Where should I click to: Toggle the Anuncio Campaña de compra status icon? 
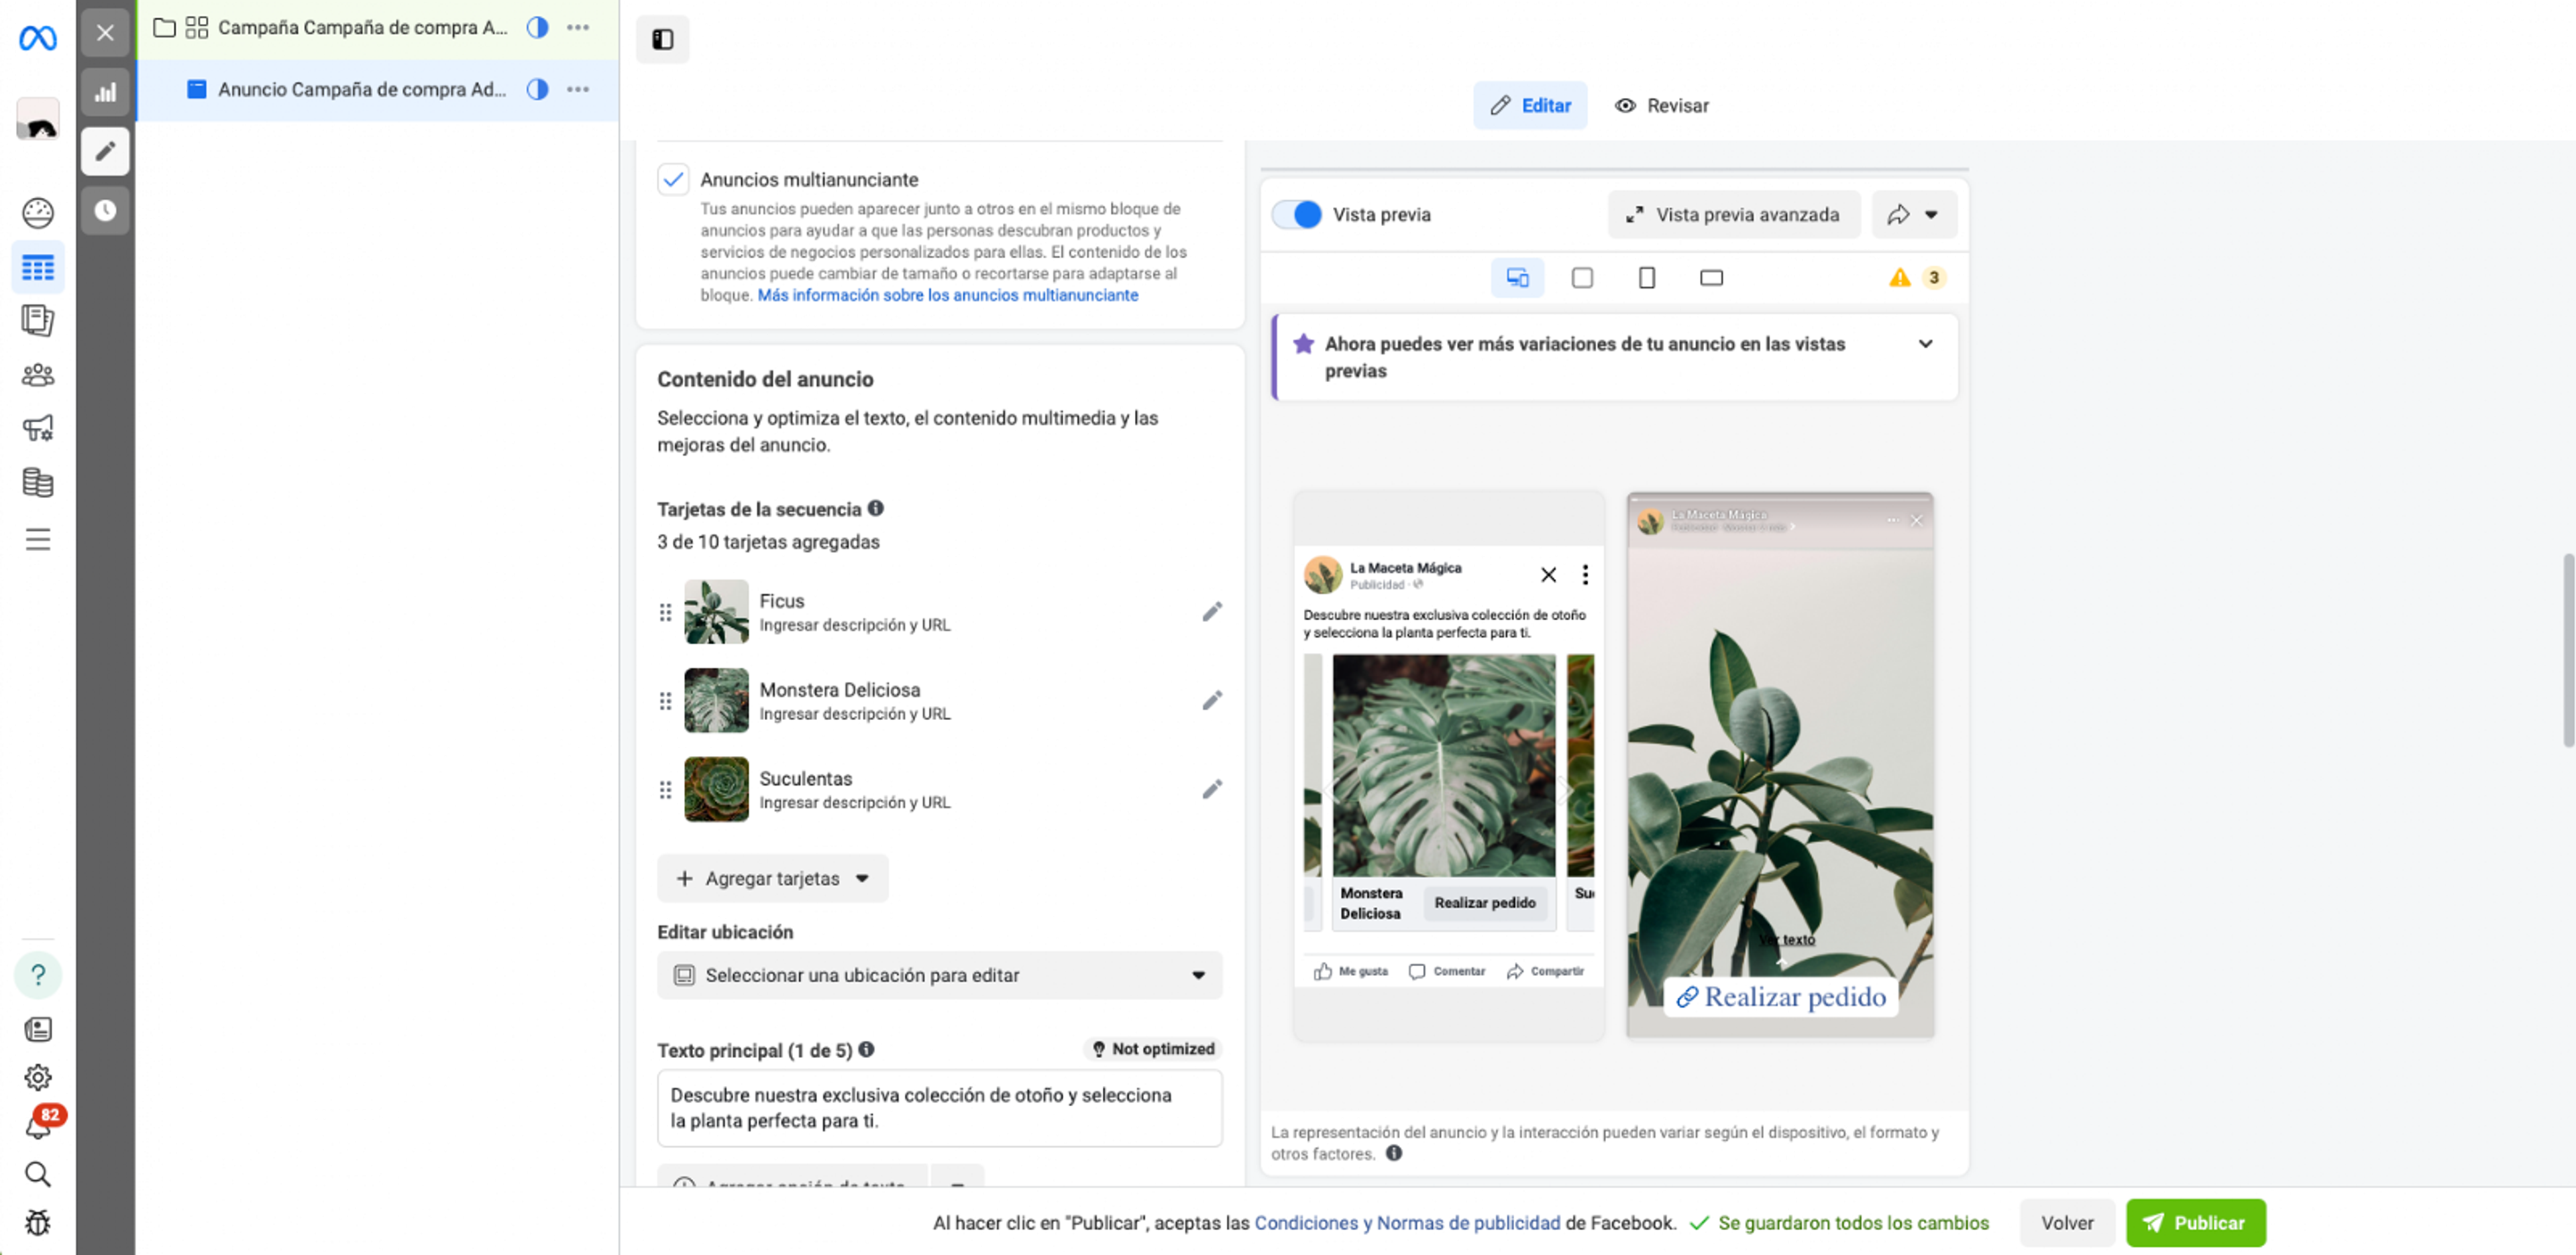pos(538,89)
